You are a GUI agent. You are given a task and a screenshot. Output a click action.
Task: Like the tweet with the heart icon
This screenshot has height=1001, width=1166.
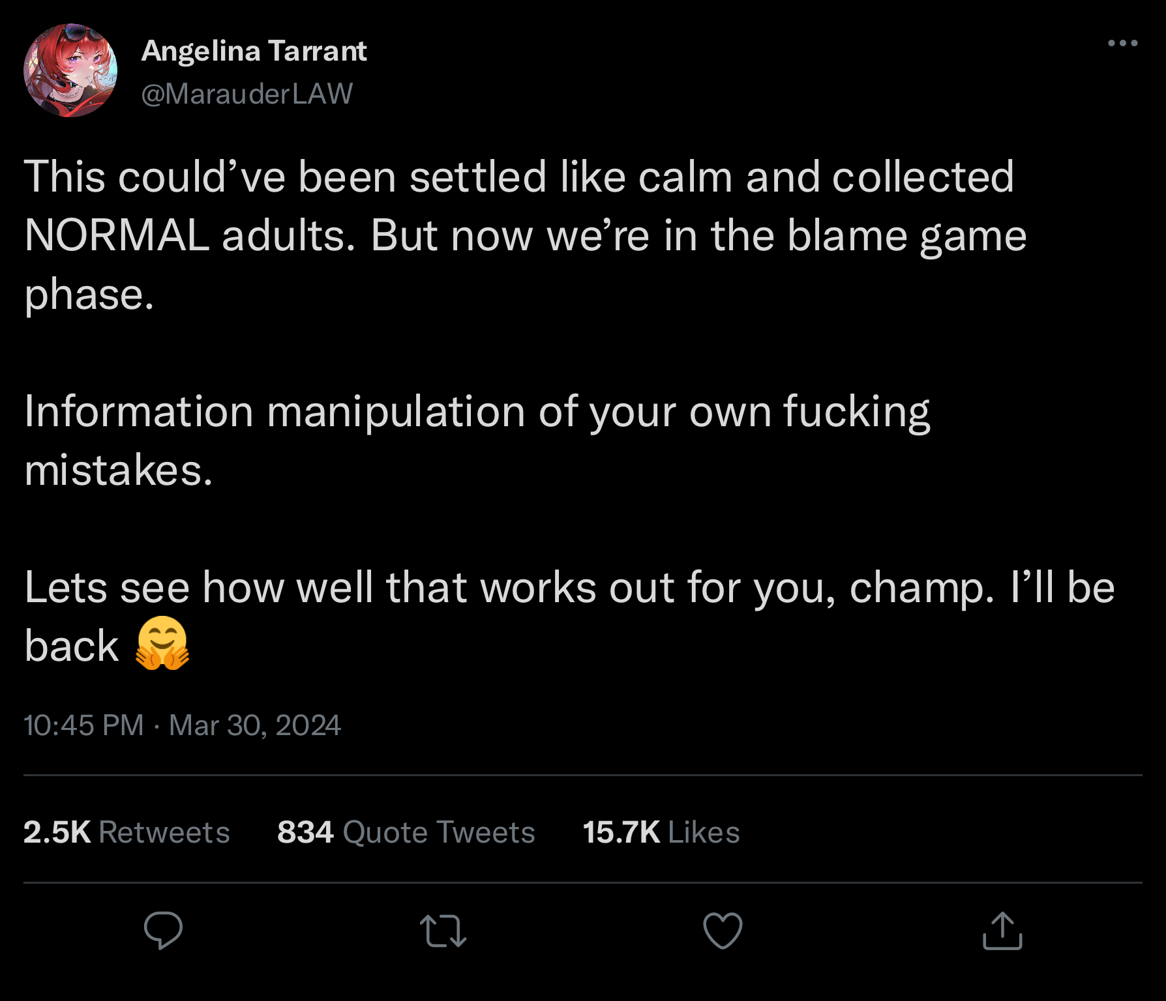tap(723, 931)
